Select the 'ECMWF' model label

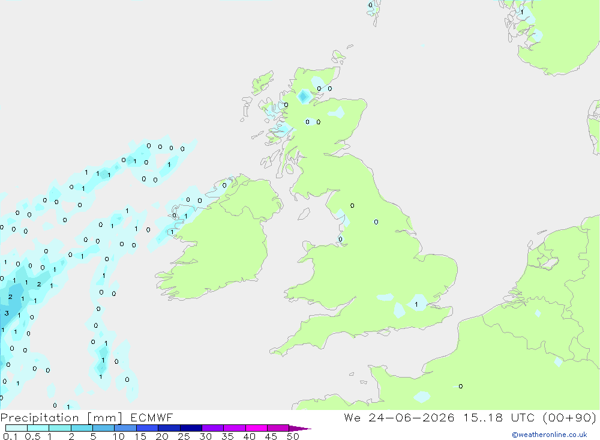[152, 417]
